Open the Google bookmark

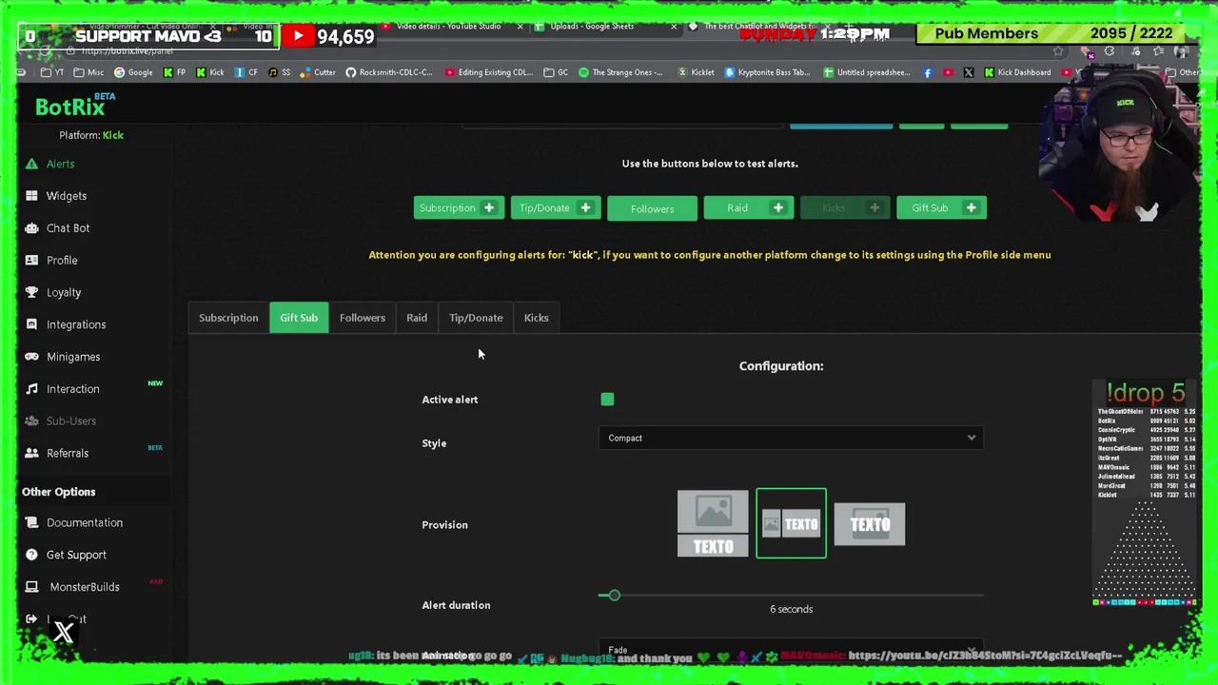(132, 72)
